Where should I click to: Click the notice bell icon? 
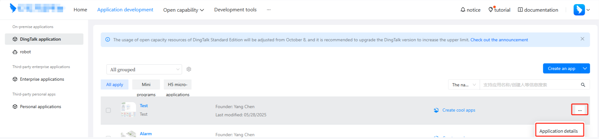click(463, 10)
